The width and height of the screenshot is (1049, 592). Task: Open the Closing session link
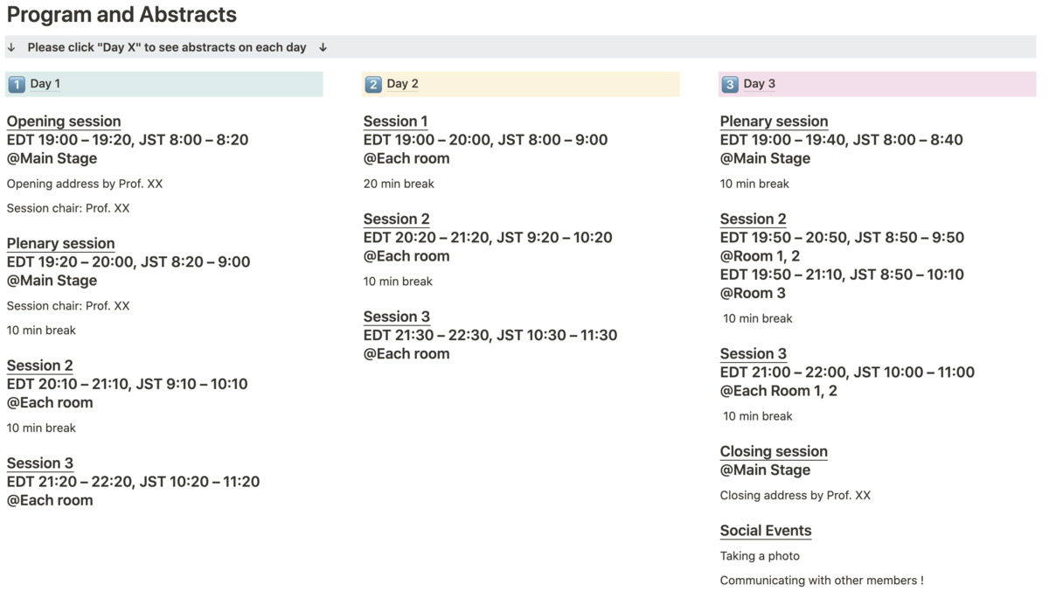click(774, 452)
